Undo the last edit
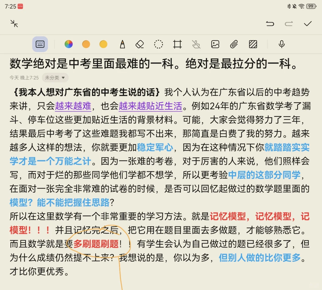Viewport: 322px width, 290px height. tap(270, 24)
